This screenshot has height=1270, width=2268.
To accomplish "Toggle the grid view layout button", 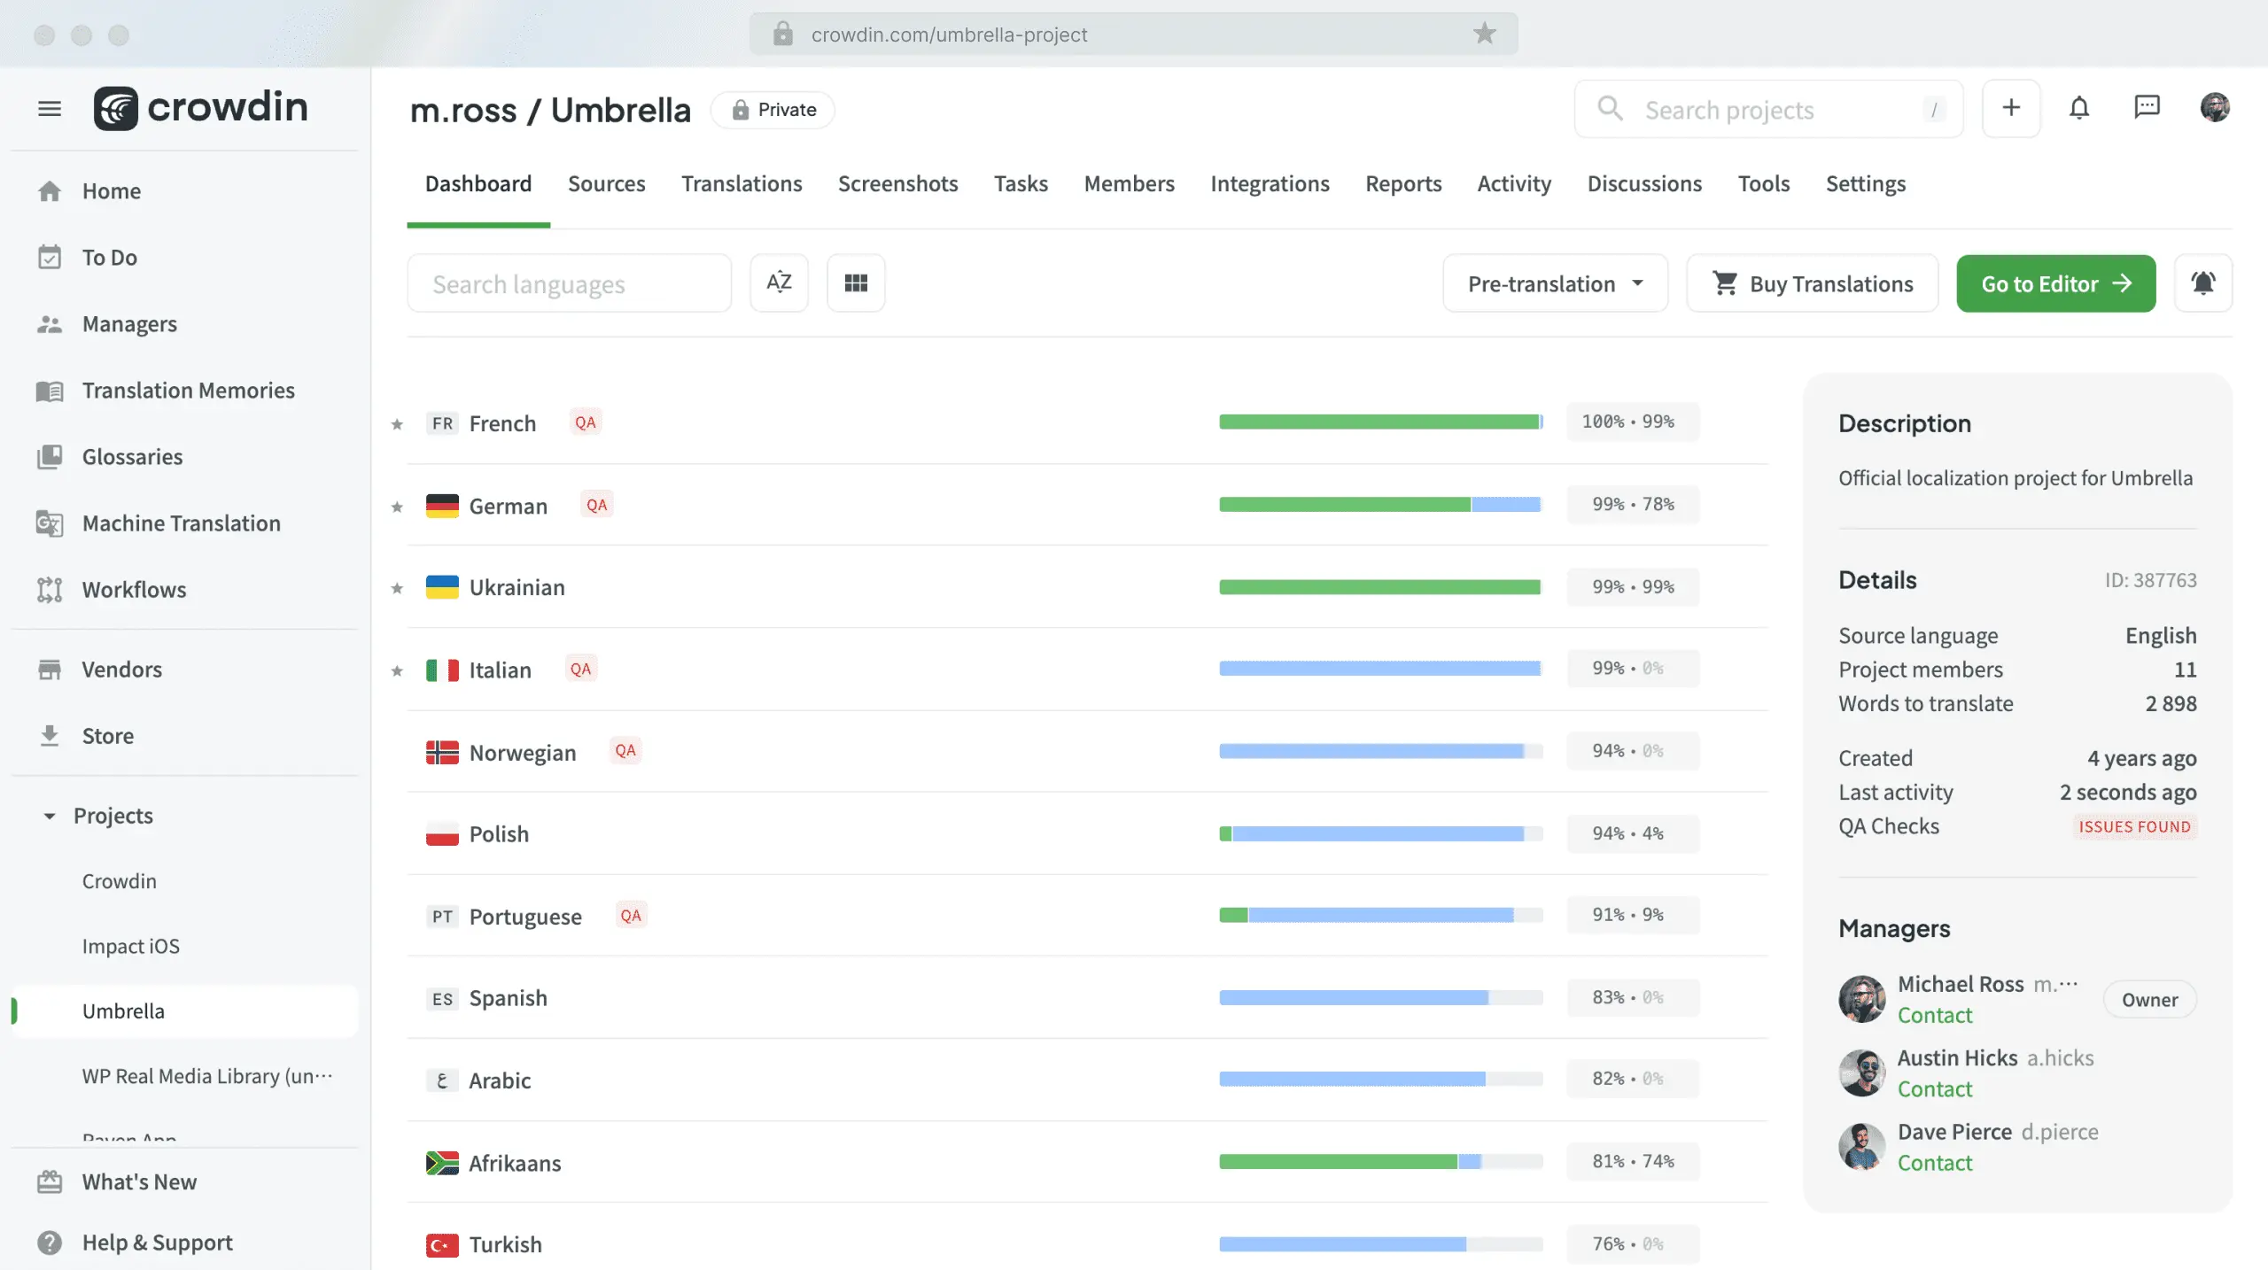I will 855,283.
